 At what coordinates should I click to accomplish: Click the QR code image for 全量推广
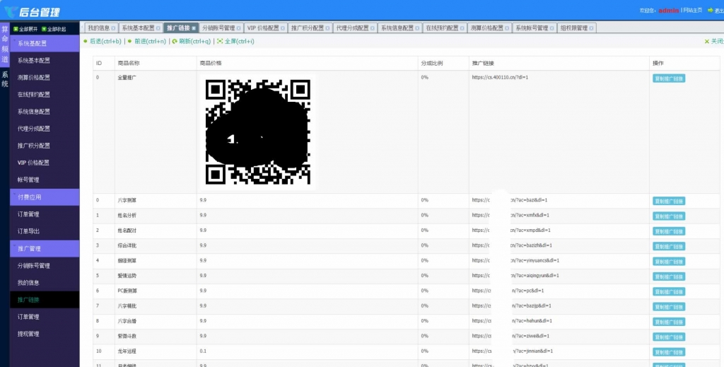[257, 132]
